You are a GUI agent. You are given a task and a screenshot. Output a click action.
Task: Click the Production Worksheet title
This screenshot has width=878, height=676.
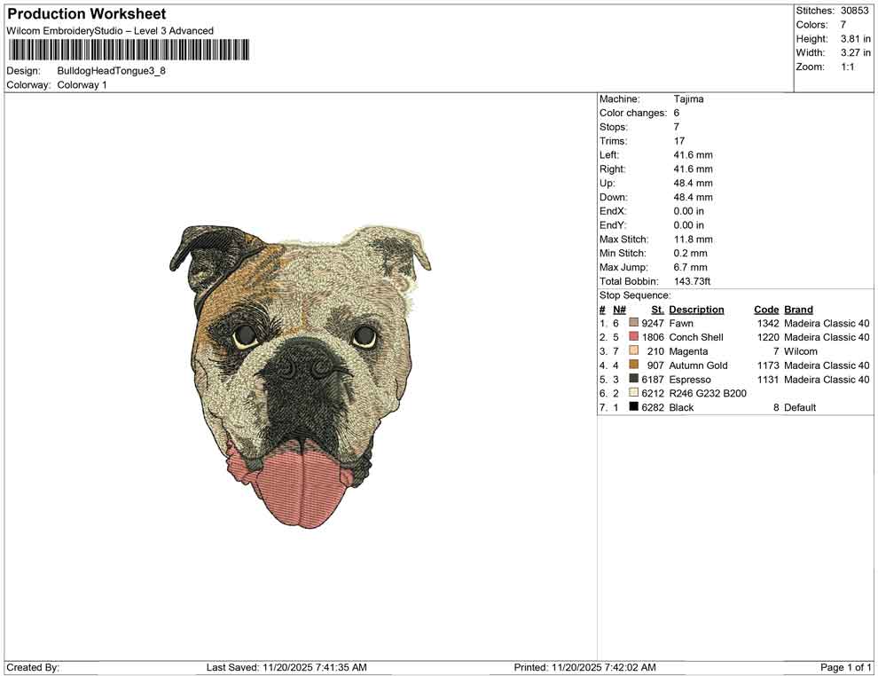(85, 14)
